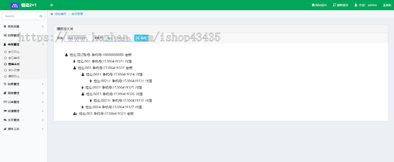This screenshot has width=394, height=162.
Task: Click the flag icon above 文章管理
Action: [x=5, y=111]
